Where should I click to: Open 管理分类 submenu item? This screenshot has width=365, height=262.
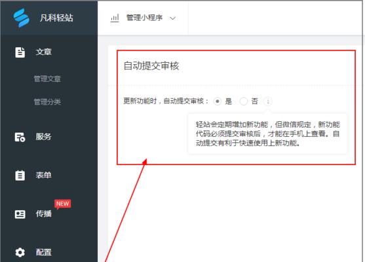coord(47,102)
